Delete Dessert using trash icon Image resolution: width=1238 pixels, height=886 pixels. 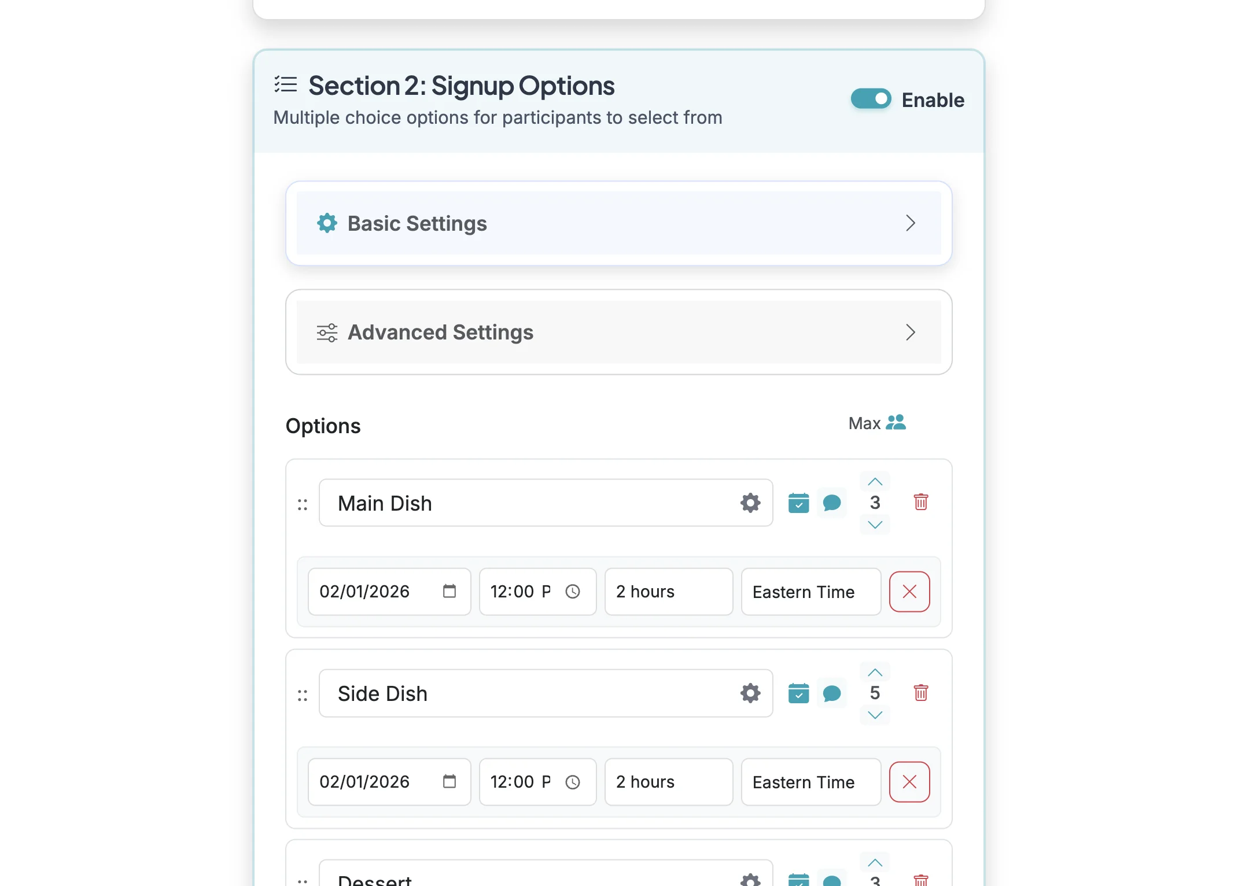[x=921, y=881]
